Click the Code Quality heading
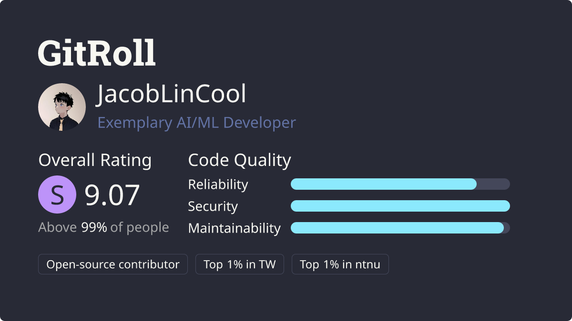Viewport: 572px width, 321px height. (240, 160)
